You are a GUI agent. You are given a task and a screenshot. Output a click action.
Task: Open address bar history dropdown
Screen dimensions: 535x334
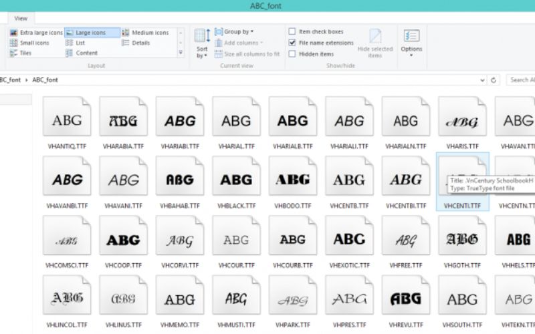click(x=482, y=80)
